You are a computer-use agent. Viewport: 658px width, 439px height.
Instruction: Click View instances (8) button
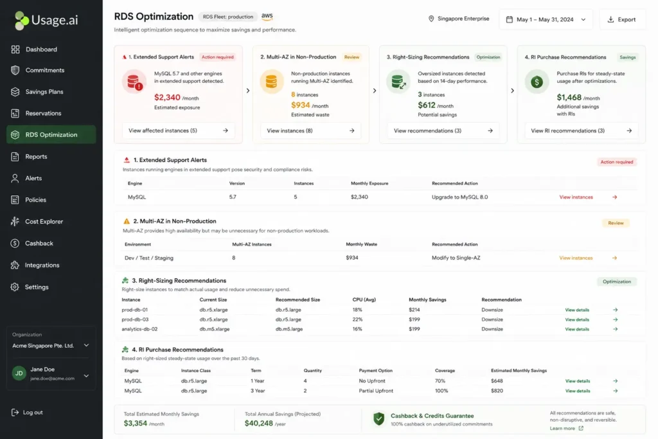click(310, 130)
